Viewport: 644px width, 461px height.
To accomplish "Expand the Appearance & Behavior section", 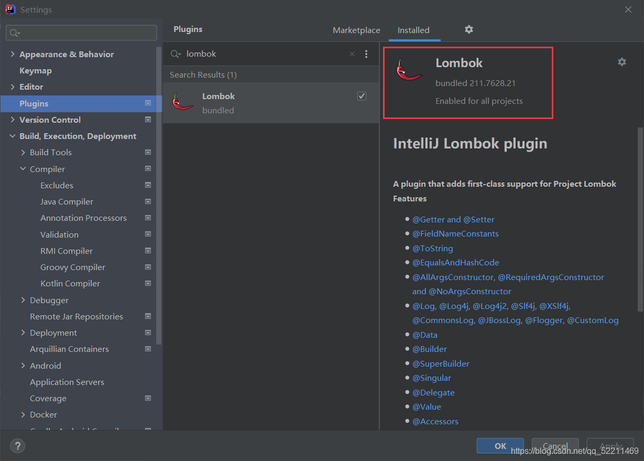I will (x=13, y=54).
